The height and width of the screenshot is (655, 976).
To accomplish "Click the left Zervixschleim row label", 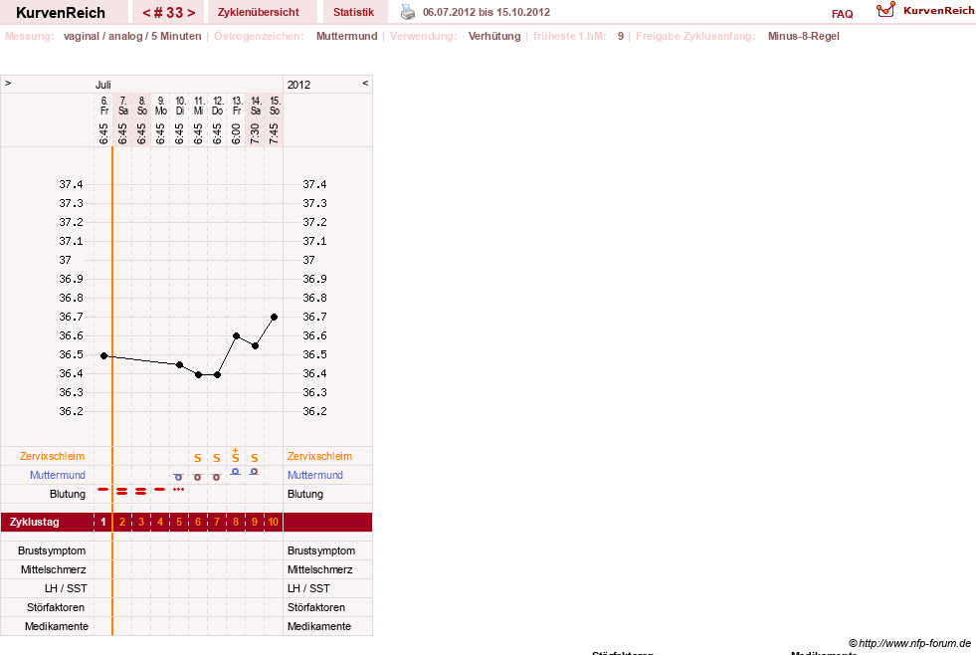I will click(x=53, y=456).
